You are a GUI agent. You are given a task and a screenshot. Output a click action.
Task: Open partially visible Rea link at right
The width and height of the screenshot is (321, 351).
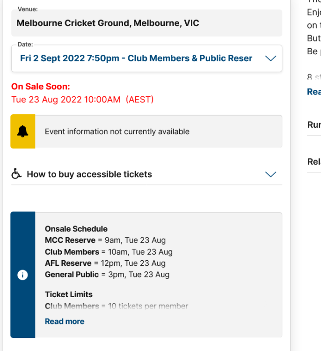click(x=314, y=92)
